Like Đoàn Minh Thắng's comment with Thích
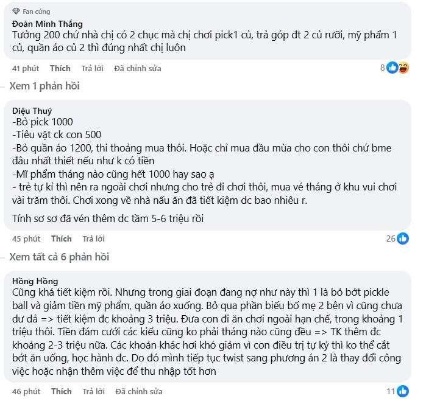 point(60,68)
